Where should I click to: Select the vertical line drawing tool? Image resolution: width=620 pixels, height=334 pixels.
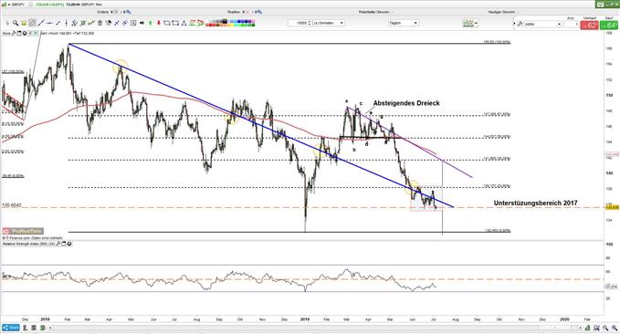[66, 23]
